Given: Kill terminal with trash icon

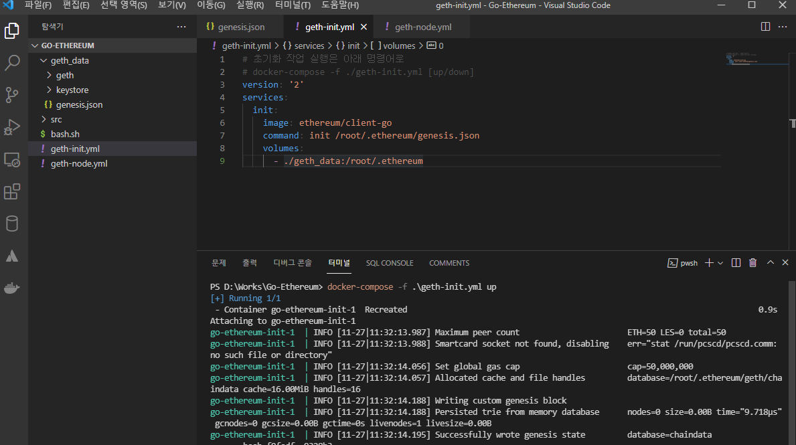Looking at the screenshot, I should pos(753,263).
